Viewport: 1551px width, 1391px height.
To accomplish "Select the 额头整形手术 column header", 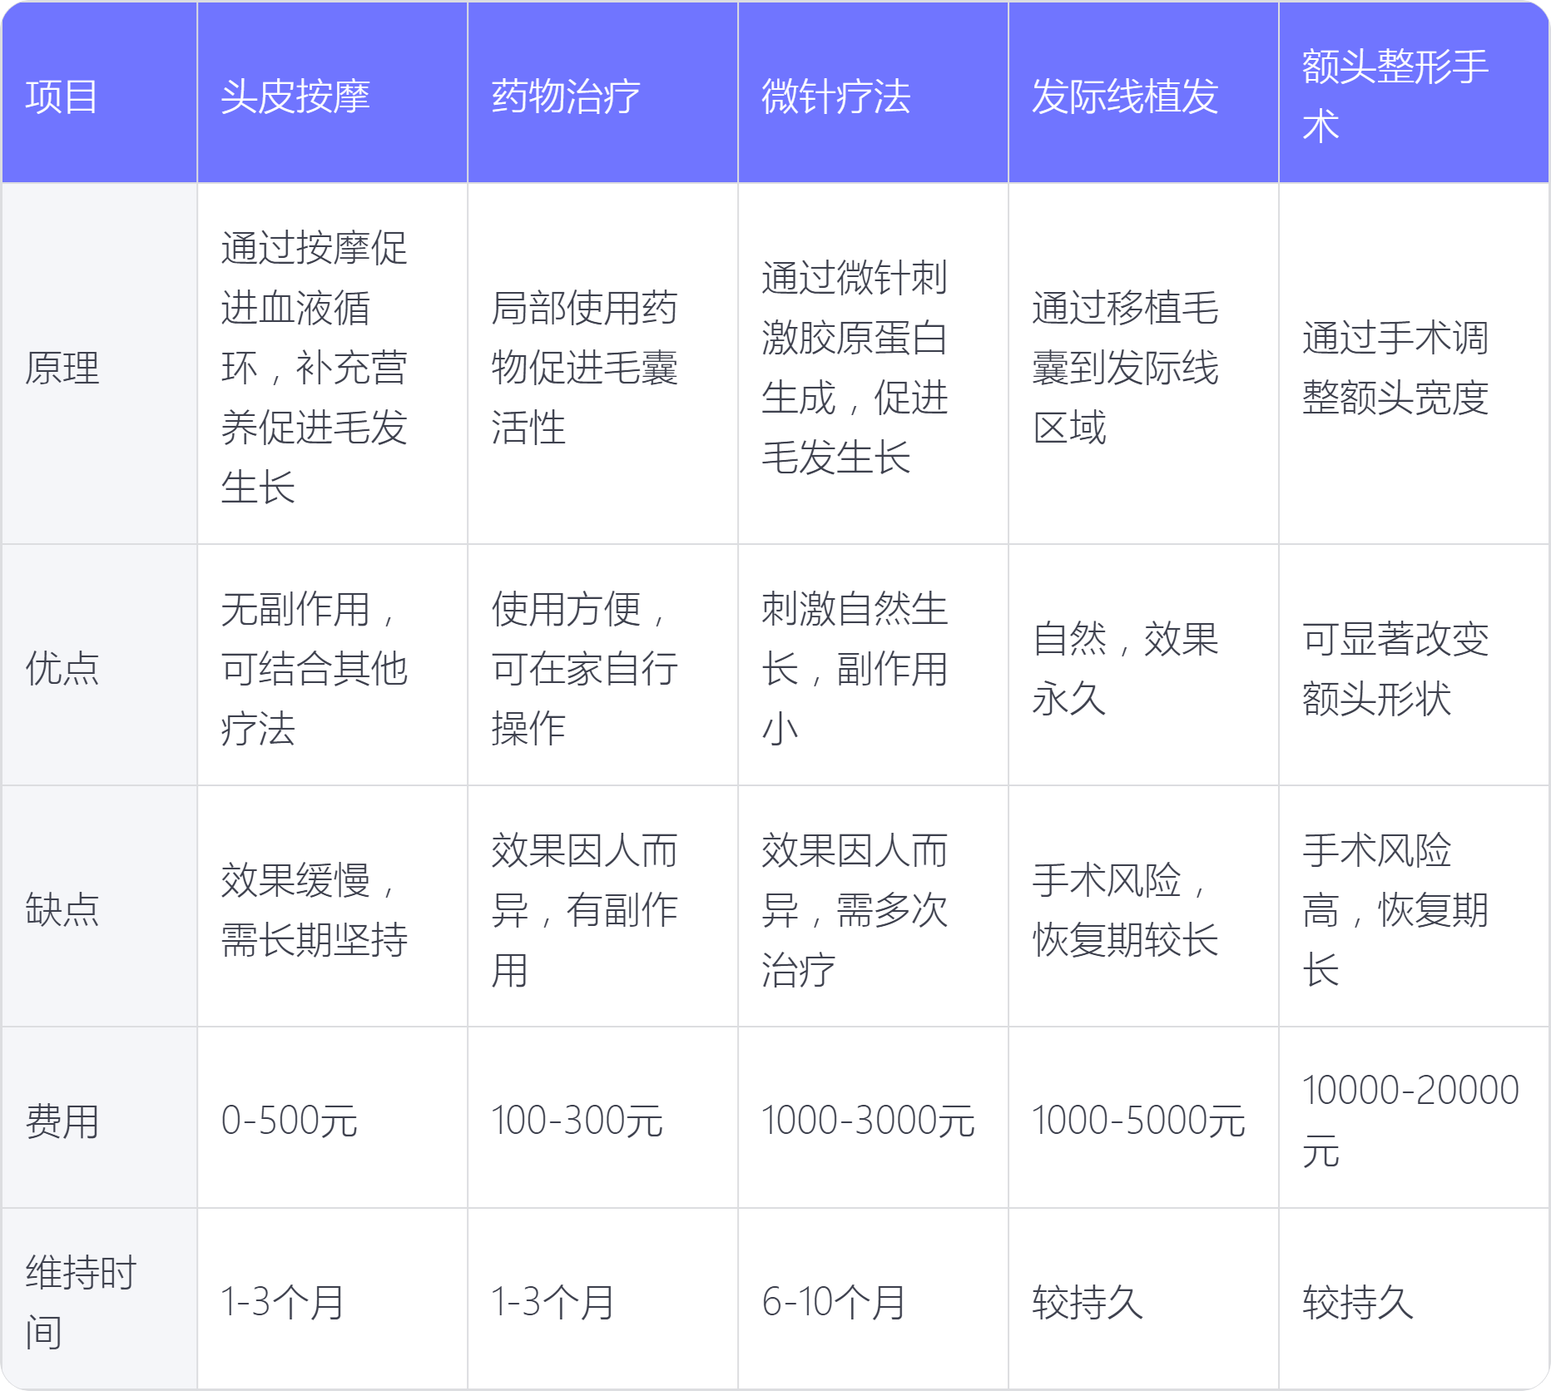I will (1395, 96).
